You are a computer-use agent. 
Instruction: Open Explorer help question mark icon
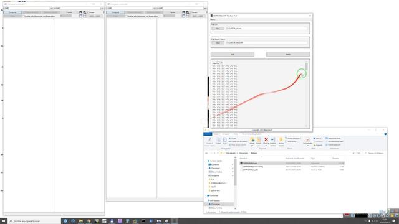[x=385, y=134]
